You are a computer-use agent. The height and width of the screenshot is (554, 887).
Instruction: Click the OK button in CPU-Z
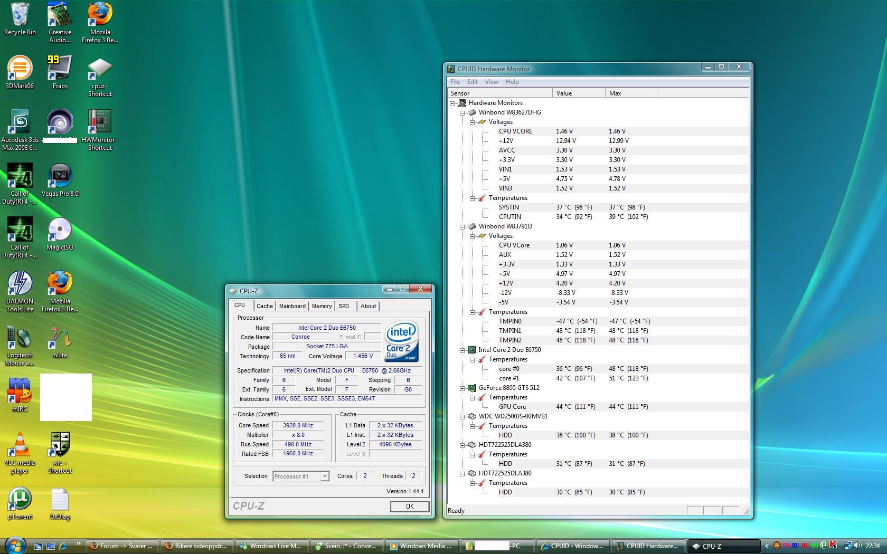(410, 507)
